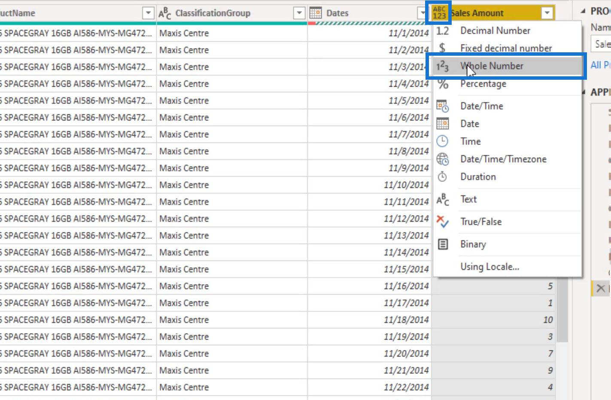Choose the Decimal Number 1.2 icon
Screen dimensions: 611x400
click(x=443, y=31)
